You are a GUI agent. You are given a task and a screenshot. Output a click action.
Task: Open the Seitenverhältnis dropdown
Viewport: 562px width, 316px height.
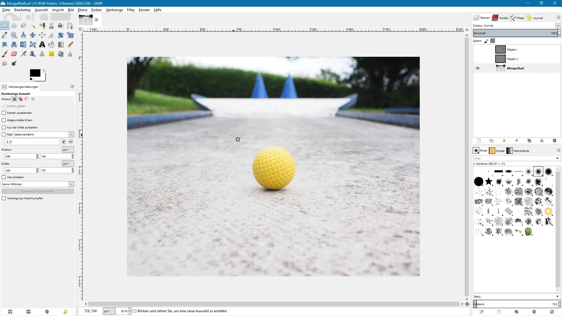pyautogui.click(x=71, y=135)
